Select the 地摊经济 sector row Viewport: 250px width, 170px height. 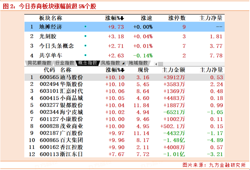tap(124, 27)
